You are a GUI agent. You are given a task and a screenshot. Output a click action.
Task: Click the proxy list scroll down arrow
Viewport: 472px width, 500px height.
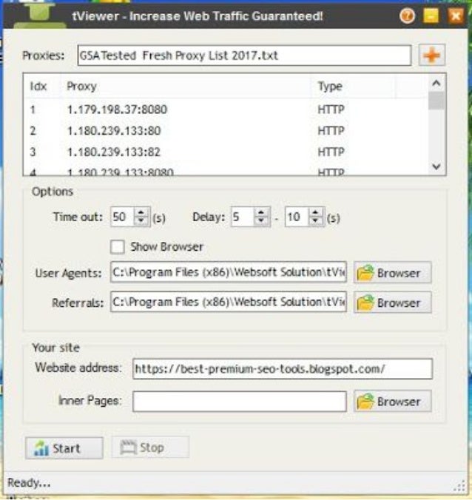pyautogui.click(x=436, y=166)
